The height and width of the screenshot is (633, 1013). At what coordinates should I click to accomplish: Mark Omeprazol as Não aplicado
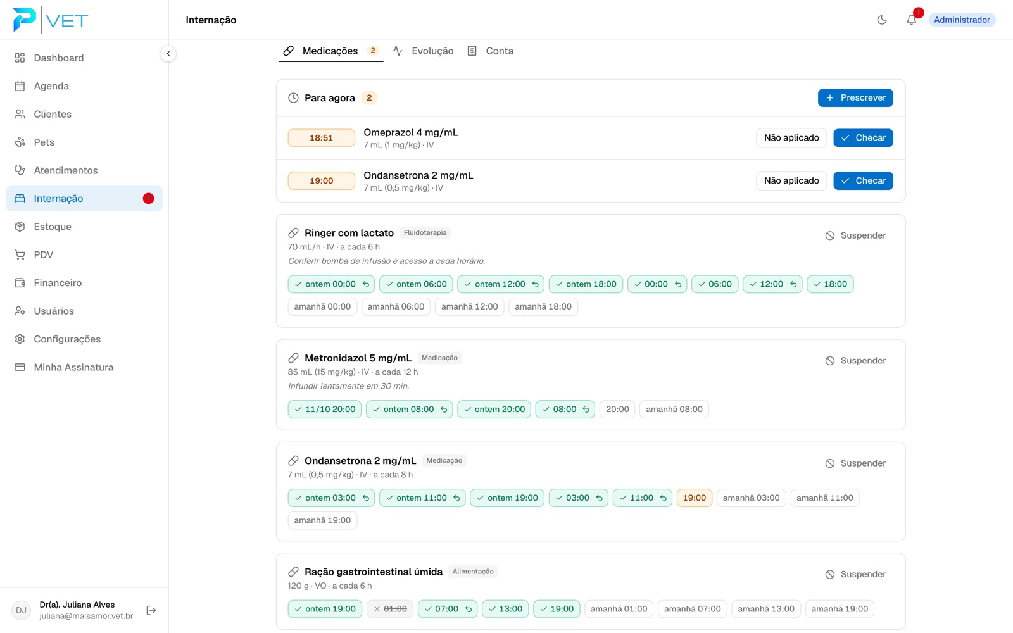791,137
